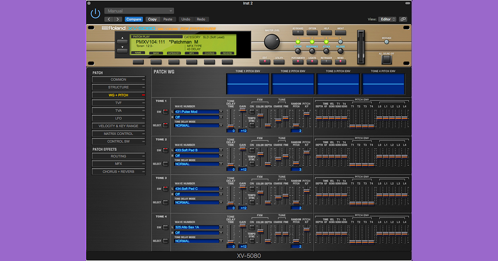Open the MATRIX CONTROL page
This screenshot has width=498, height=261.
119,134
